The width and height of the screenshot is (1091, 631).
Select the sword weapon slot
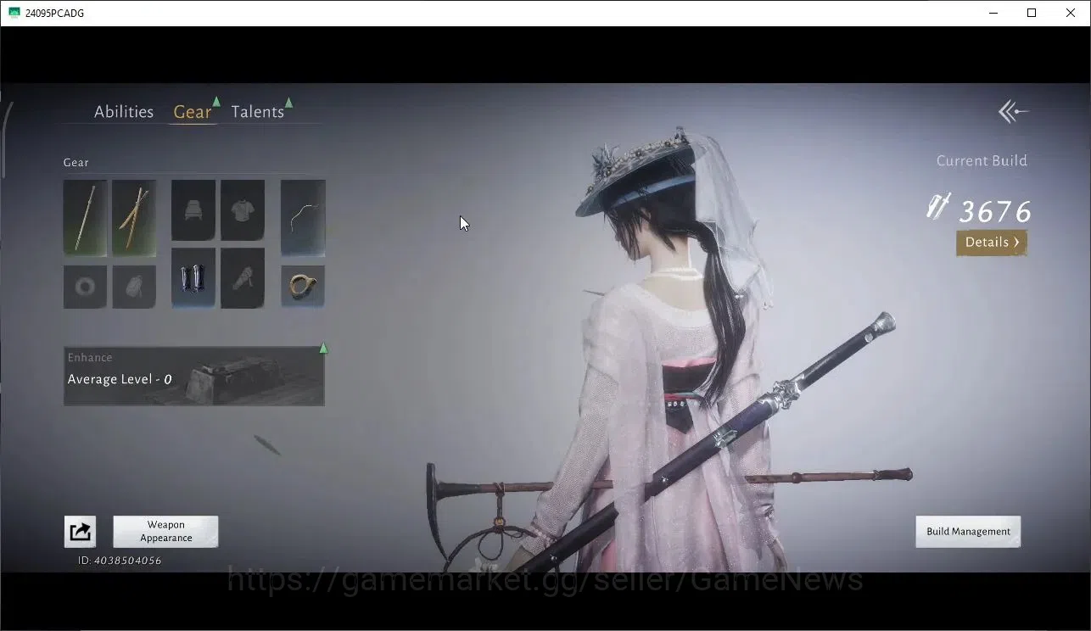pyautogui.click(x=85, y=218)
